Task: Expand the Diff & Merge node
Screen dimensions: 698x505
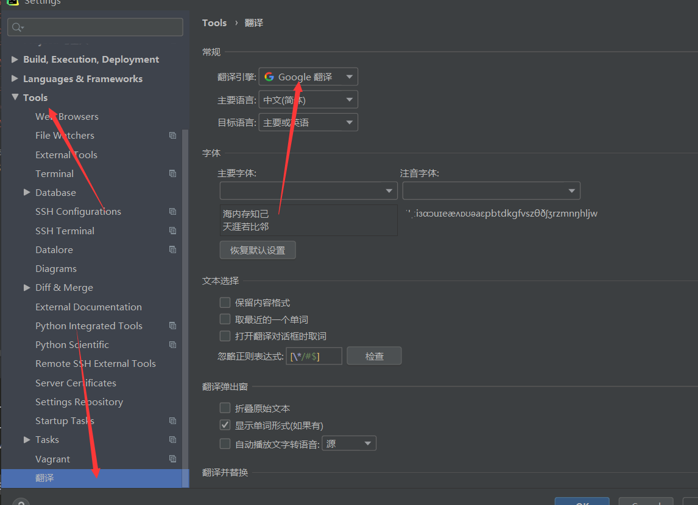Action: (x=27, y=288)
